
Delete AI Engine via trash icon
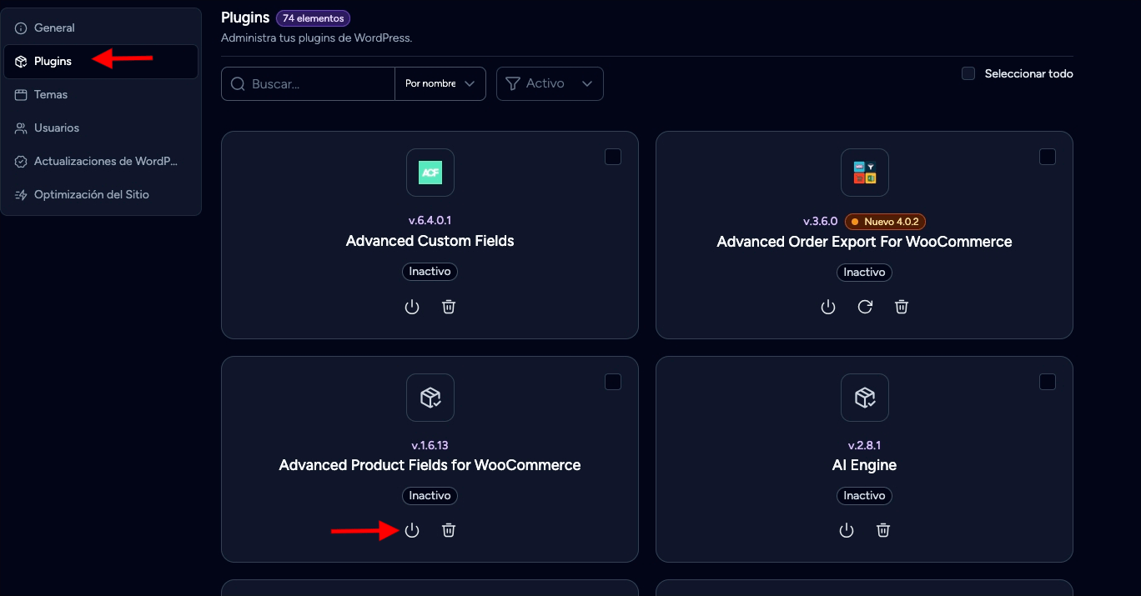point(884,530)
